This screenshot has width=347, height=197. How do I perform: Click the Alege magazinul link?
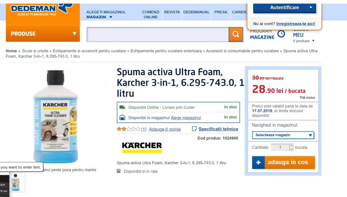(186, 118)
